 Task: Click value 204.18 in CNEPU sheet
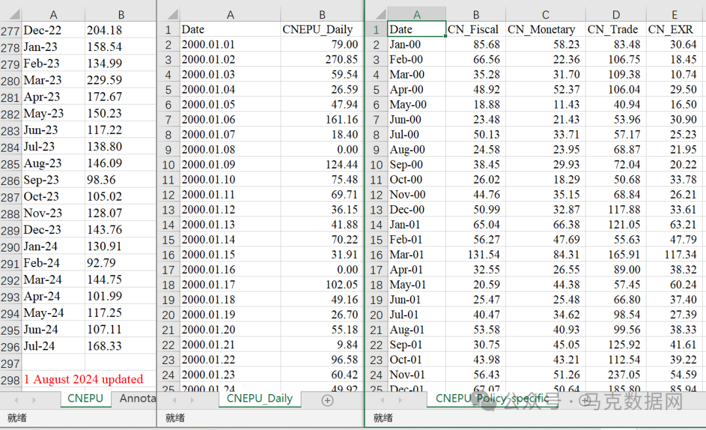click(x=121, y=31)
